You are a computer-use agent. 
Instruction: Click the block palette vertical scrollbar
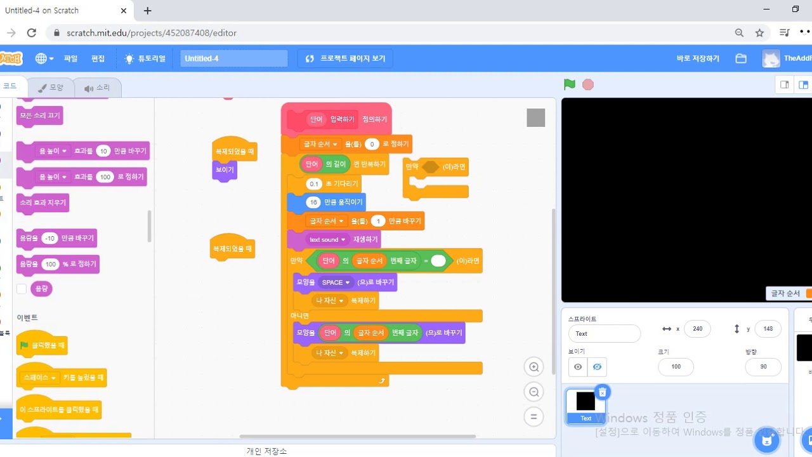pos(149,226)
